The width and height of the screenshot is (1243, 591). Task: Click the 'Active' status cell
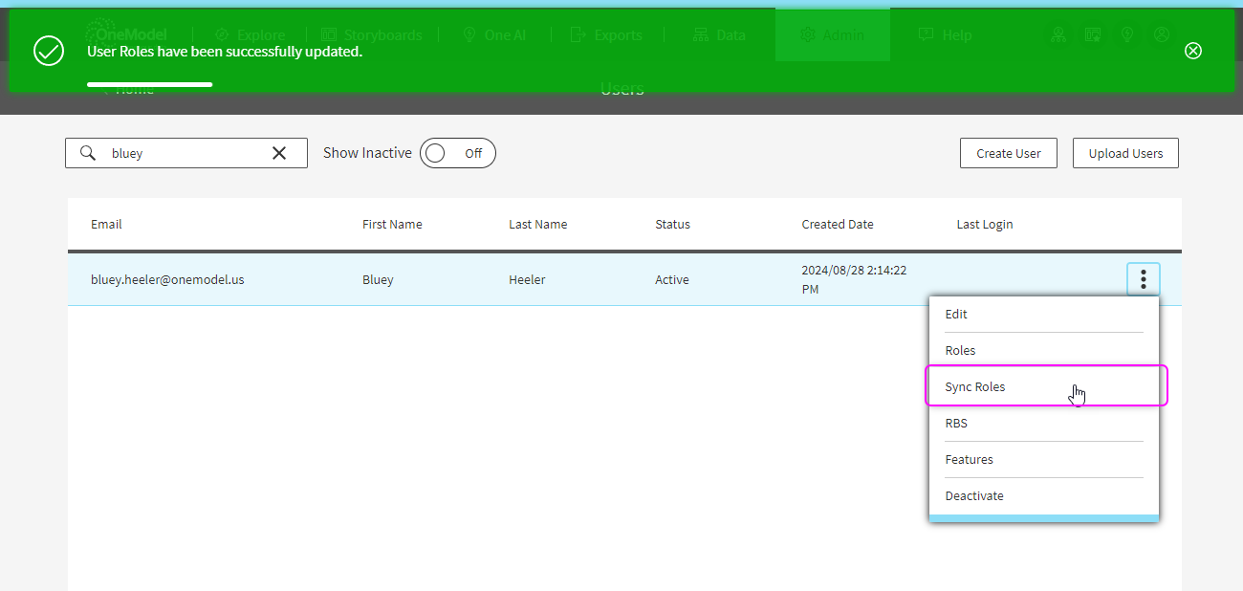point(672,280)
